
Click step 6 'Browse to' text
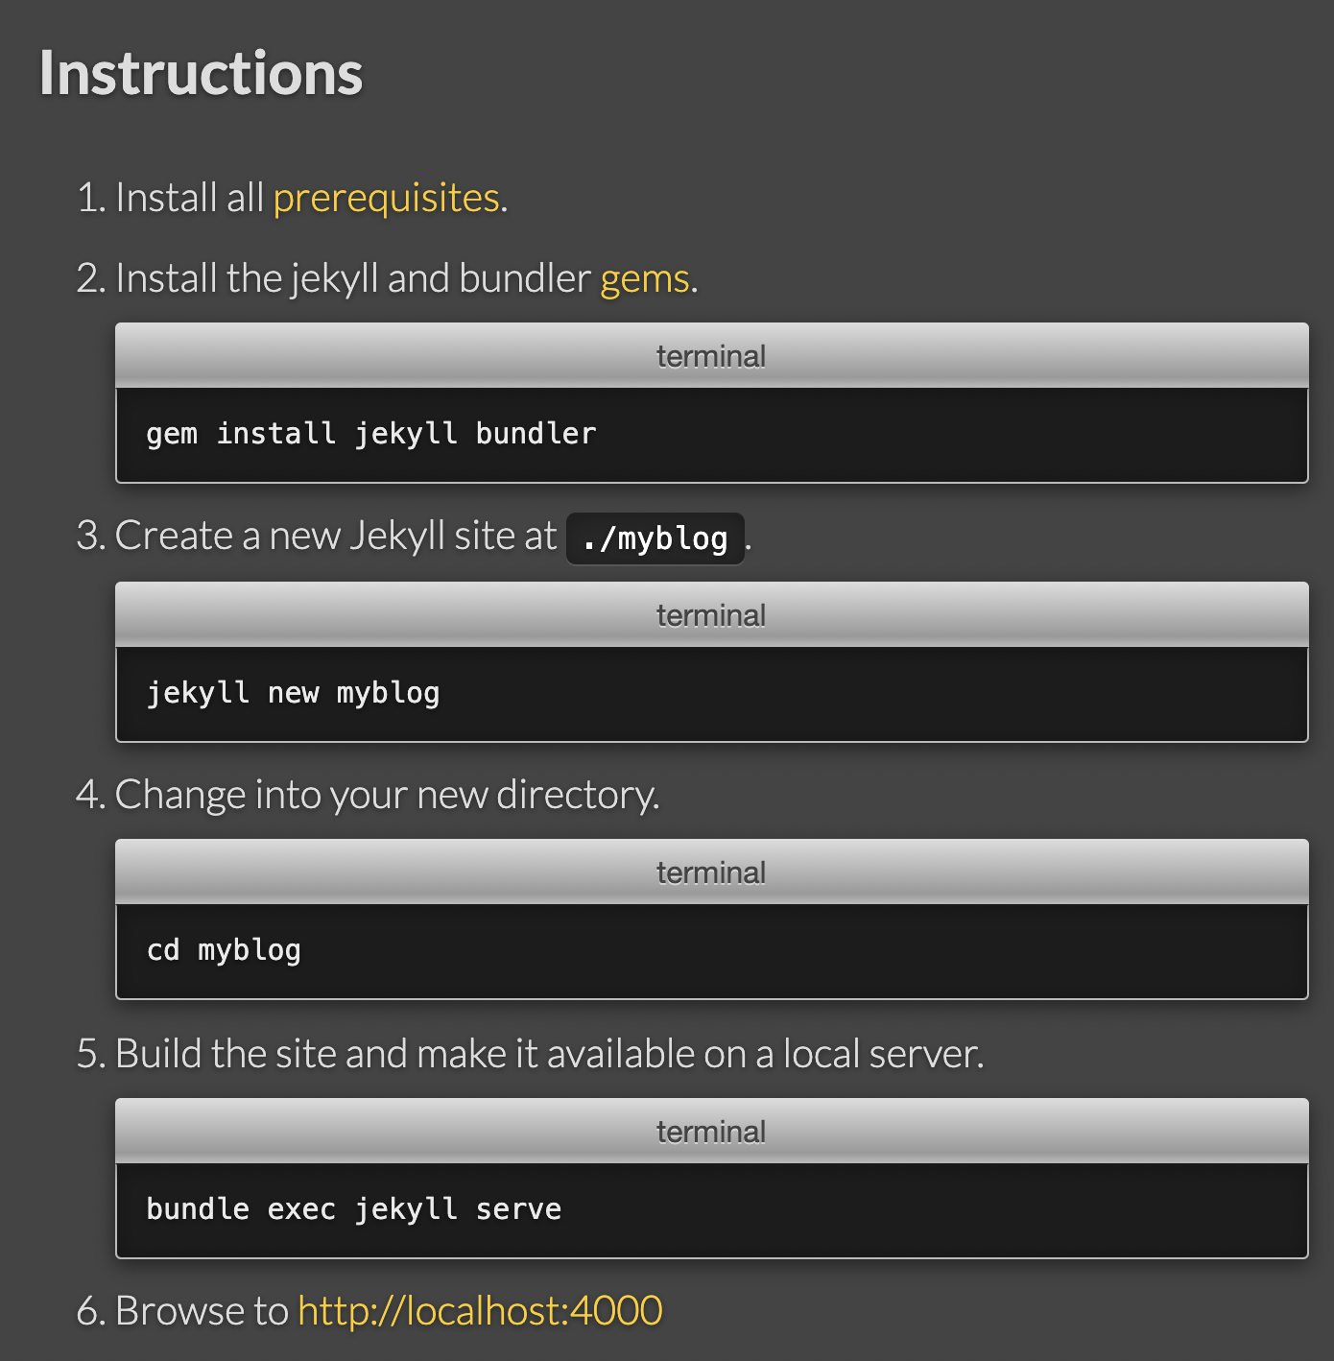click(202, 1311)
